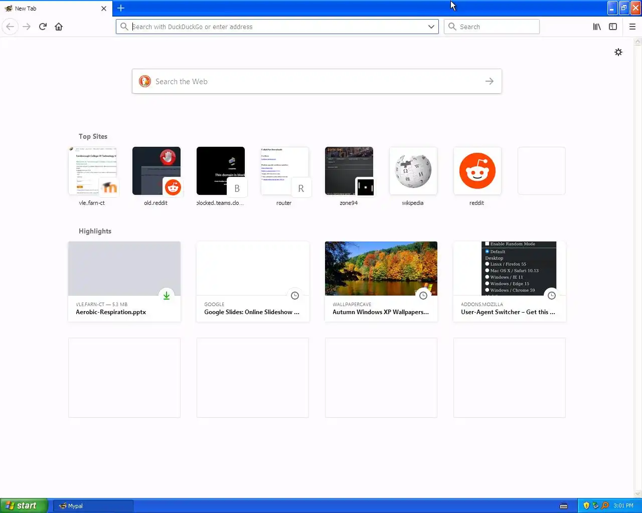
Task: Open the router top site
Action: [x=285, y=176]
